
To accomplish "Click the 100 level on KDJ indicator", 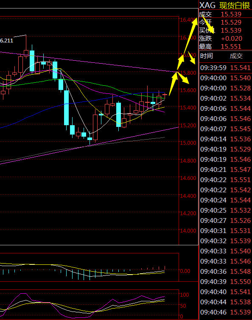I will 185,295.
